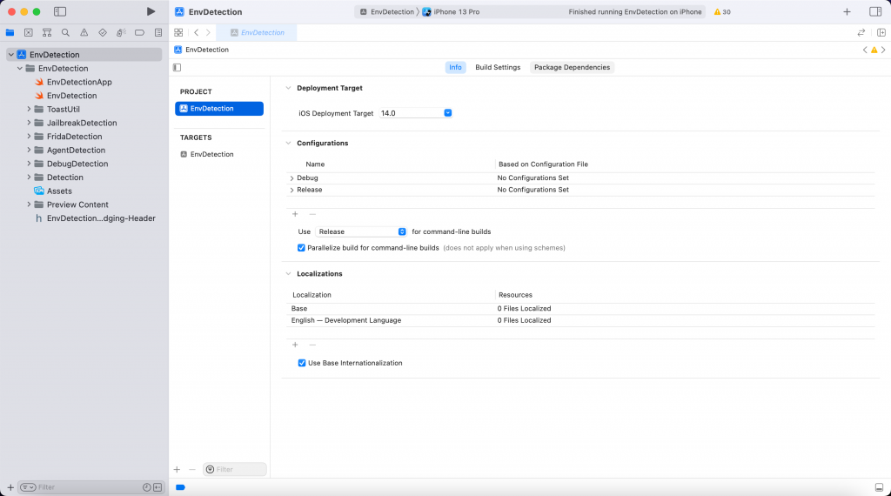The image size is (891, 496).
Task: Select the EnvDetection editor tab
Action: [x=257, y=32]
